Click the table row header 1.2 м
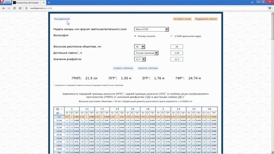 [59, 124]
